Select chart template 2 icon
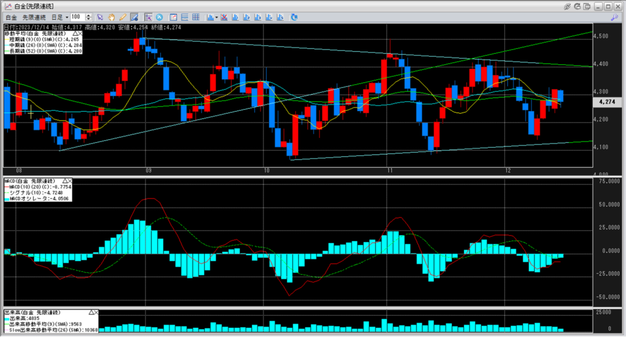The width and height of the screenshot is (626, 337). tap(246, 17)
